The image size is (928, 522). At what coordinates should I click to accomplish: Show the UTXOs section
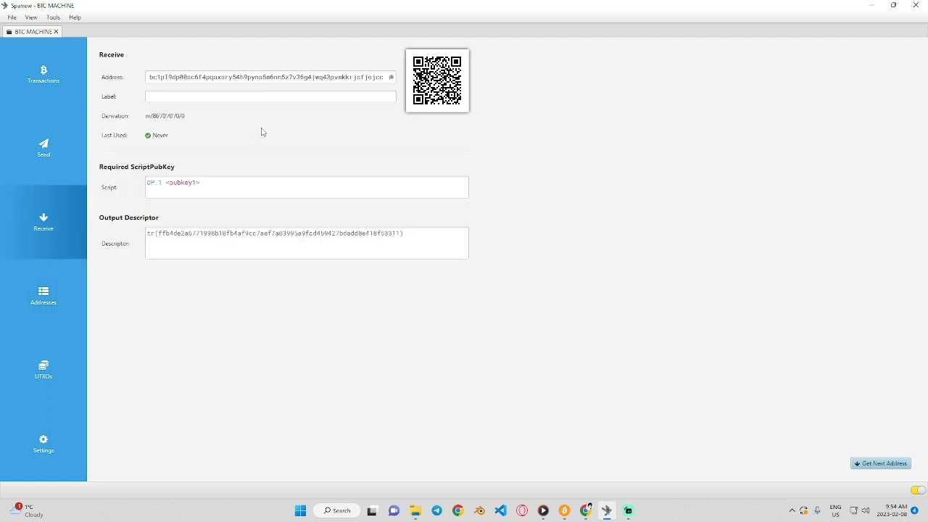[x=43, y=370]
